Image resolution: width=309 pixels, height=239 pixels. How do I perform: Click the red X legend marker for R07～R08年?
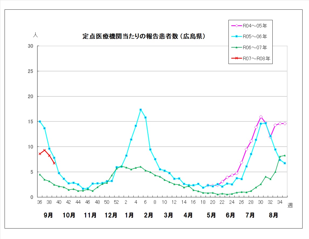point(236,58)
